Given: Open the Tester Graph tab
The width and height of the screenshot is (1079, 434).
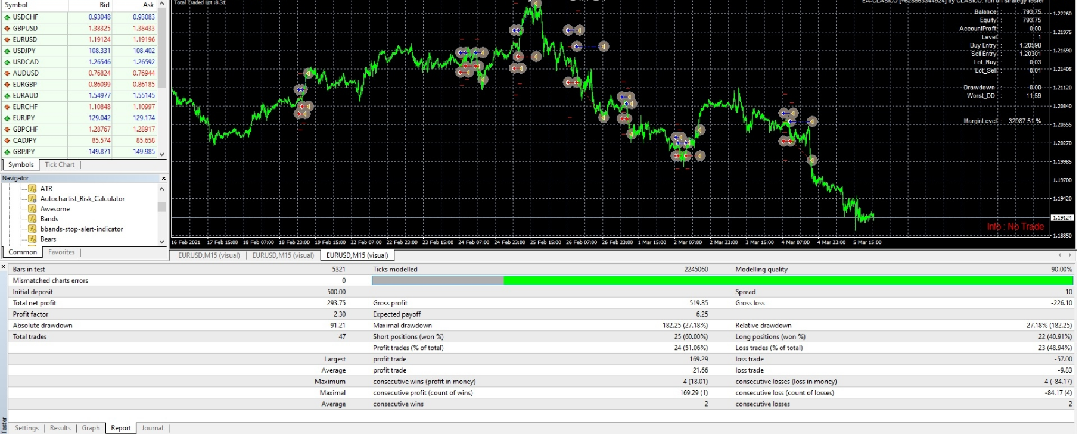Looking at the screenshot, I should point(91,428).
